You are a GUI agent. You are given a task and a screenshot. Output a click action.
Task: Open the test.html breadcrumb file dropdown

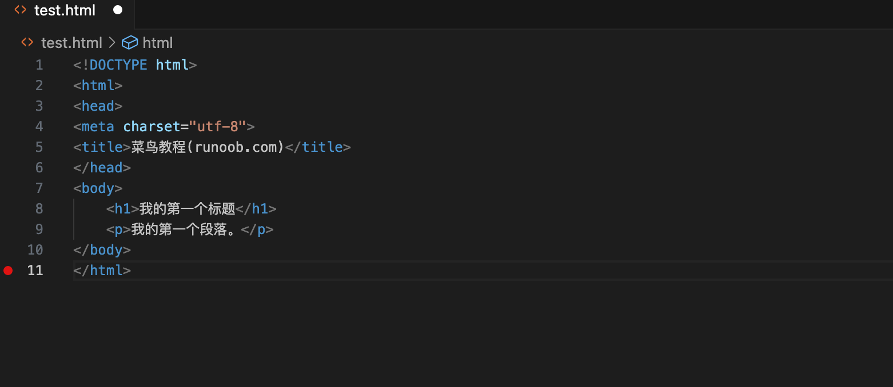pyautogui.click(x=71, y=43)
